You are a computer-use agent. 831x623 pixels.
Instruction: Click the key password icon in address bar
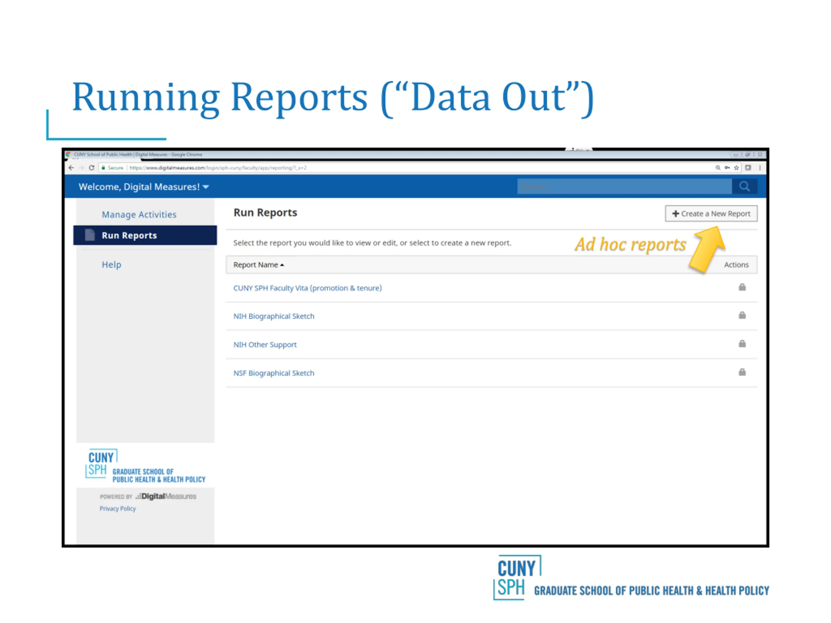[x=727, y=168]
